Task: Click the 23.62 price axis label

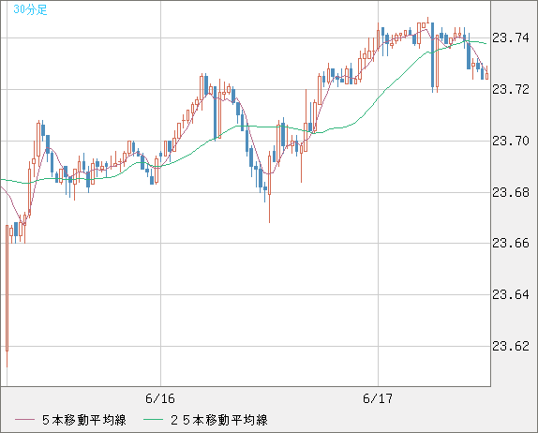Action: pos(511,346)
